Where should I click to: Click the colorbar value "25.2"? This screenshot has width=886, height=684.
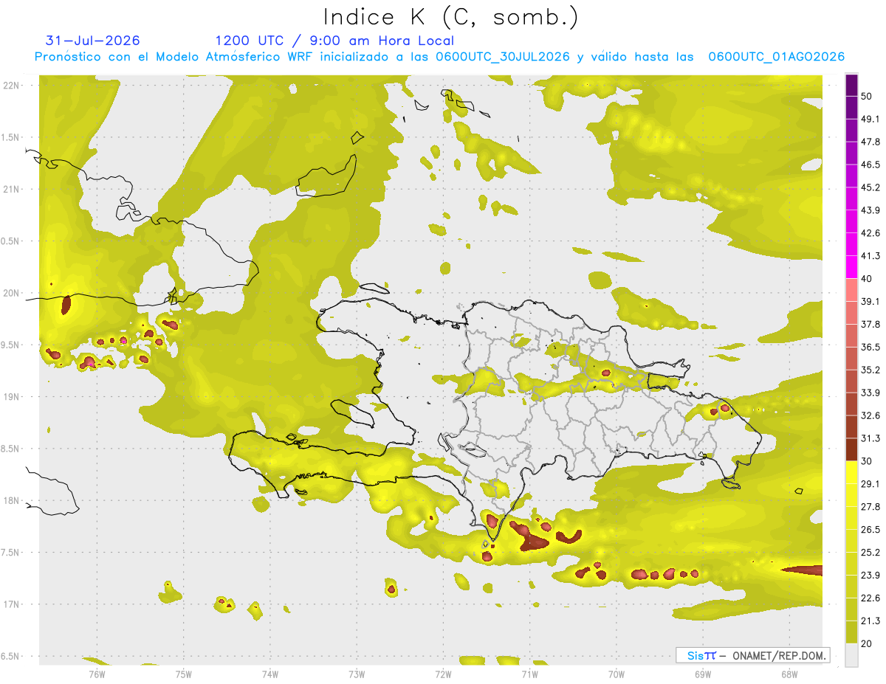(870, 553)
